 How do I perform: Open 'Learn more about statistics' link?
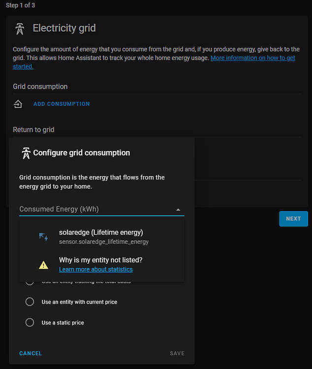96,269
